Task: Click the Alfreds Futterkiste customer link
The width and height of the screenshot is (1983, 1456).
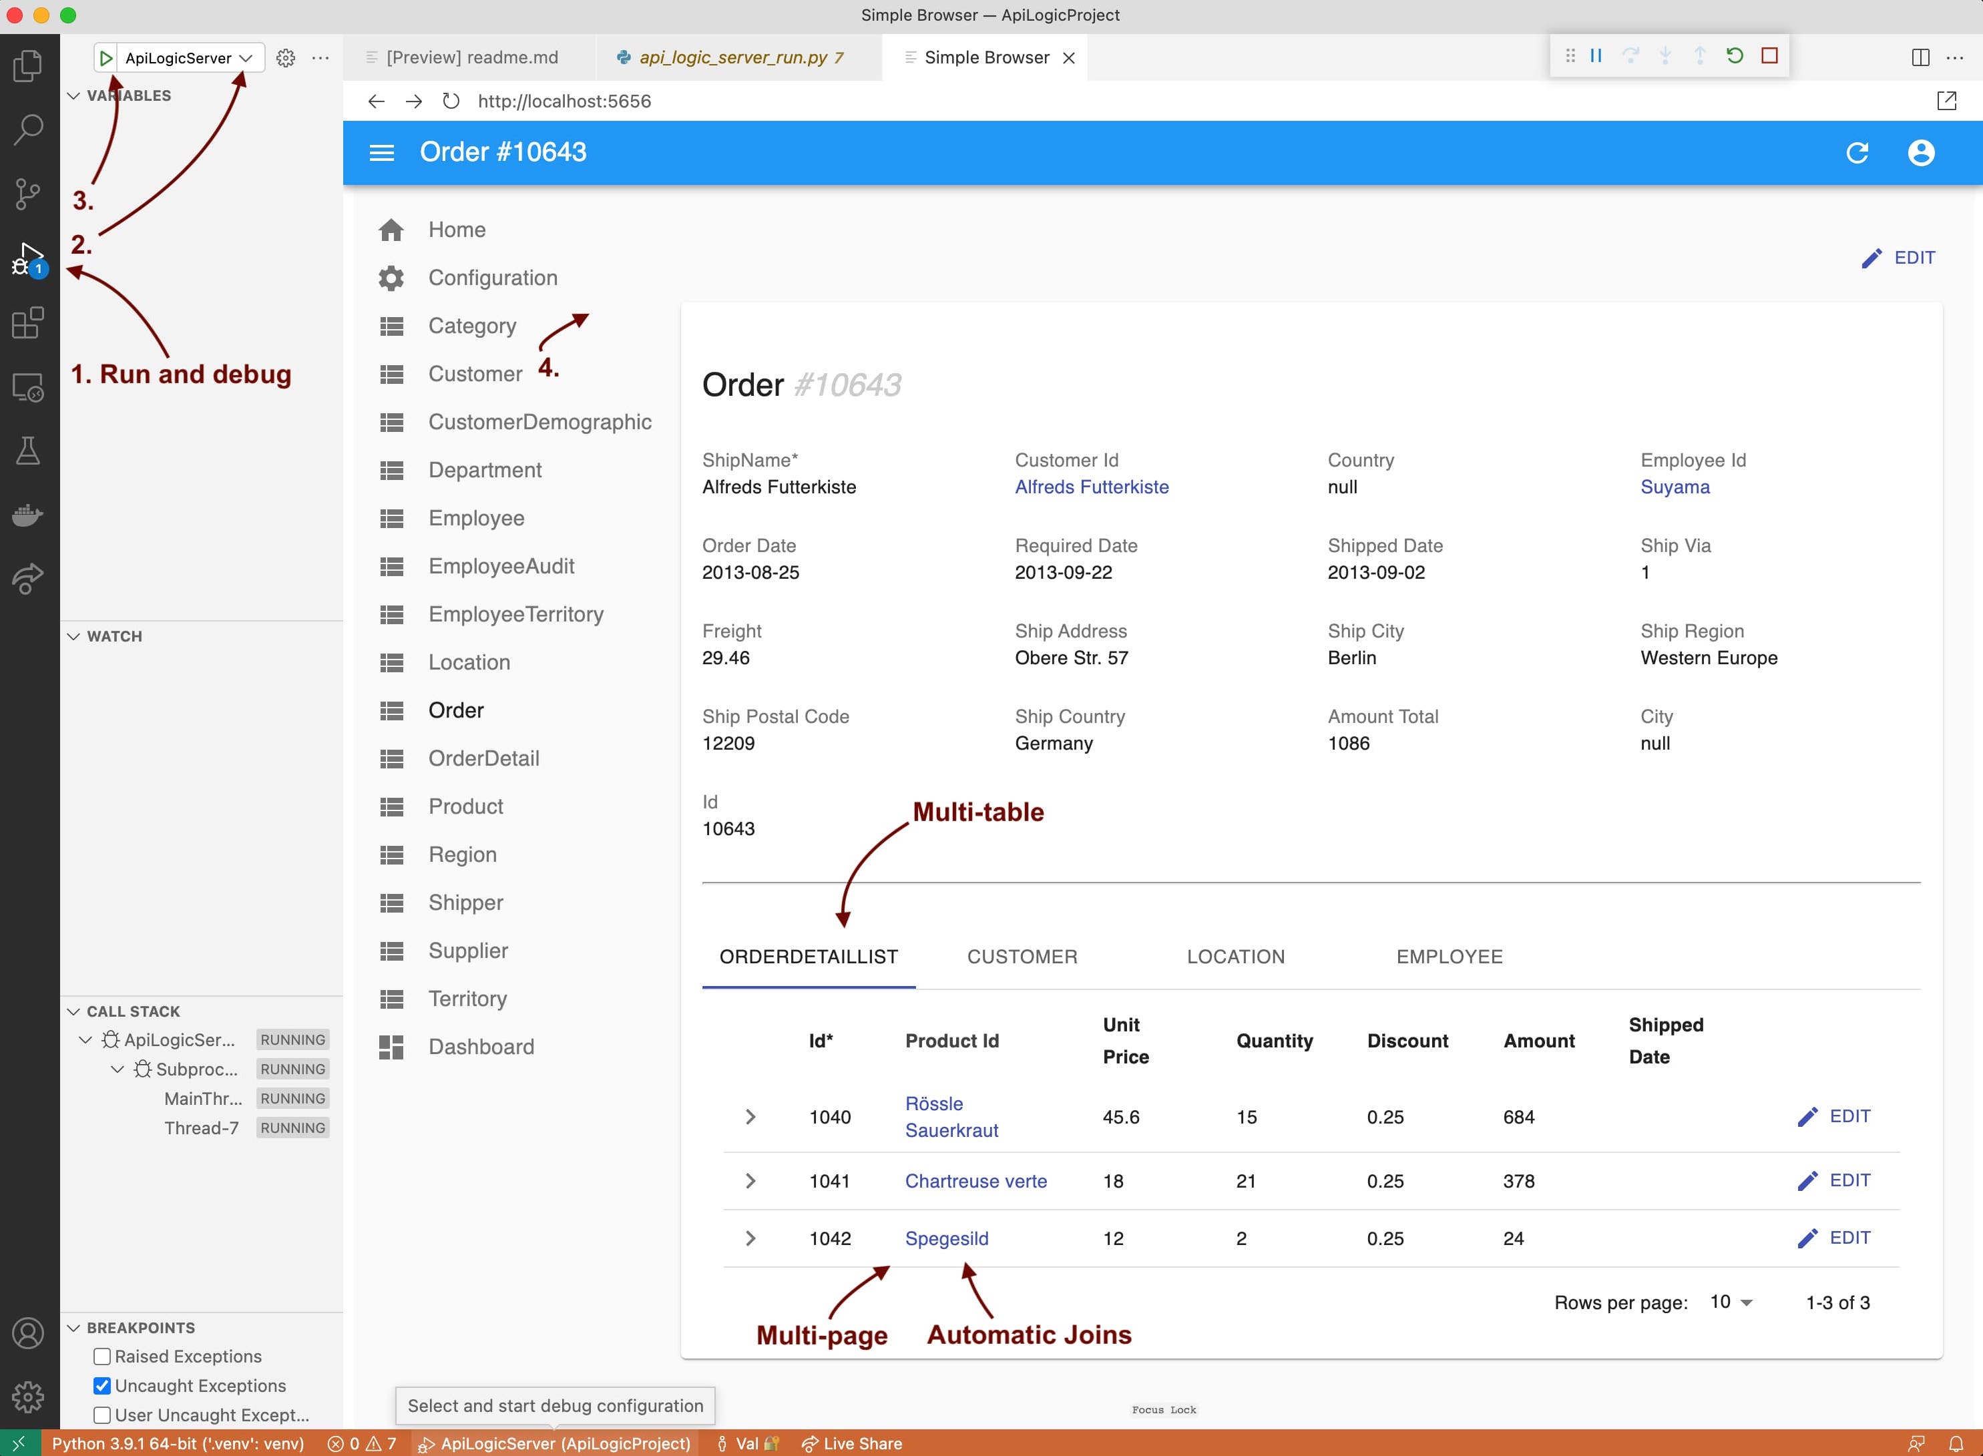Action: (1093, 487)
